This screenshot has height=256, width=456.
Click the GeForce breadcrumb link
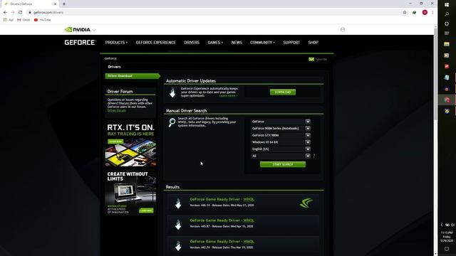tap(110, 58)
